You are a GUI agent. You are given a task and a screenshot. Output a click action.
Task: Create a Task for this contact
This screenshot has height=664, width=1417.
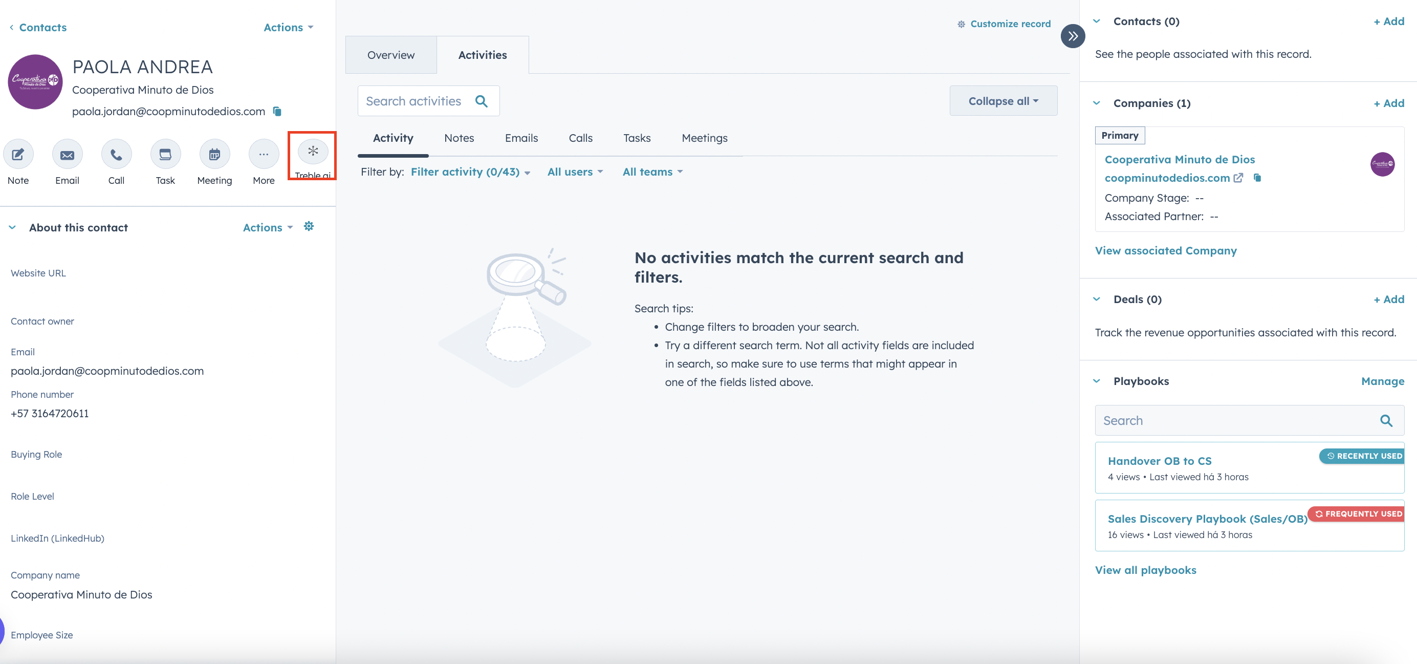tap(165, 155)
